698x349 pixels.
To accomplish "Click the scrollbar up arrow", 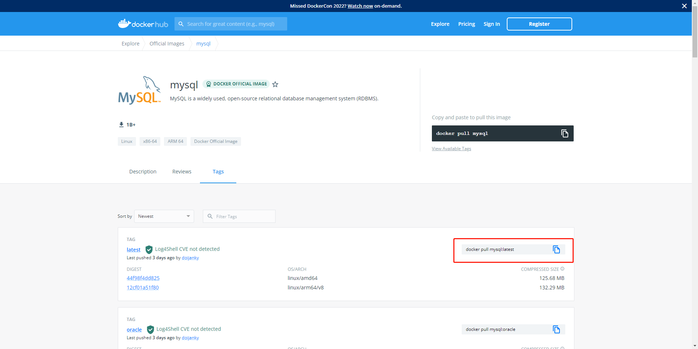I will [x=695, y=3].
